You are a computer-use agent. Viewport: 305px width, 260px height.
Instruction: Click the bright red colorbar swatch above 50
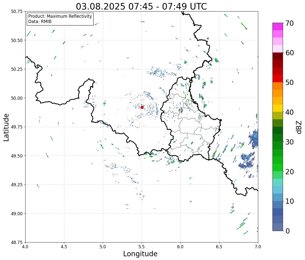pyautogui.click(x=278, y=78)
